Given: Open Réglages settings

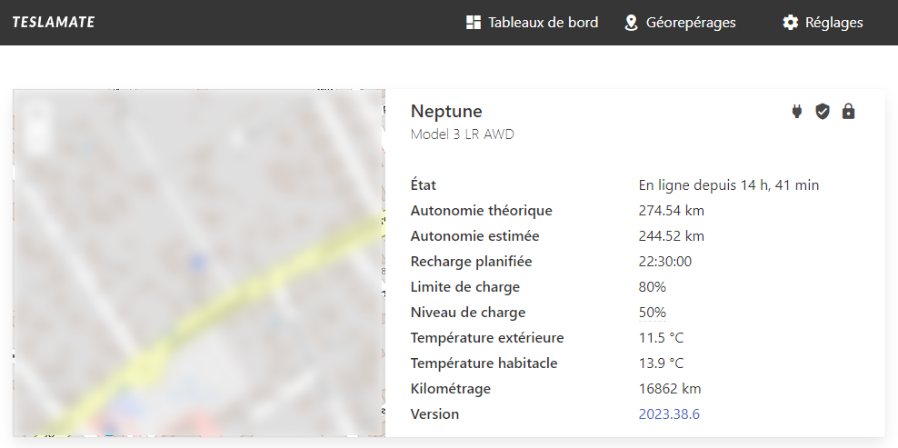Looking at the screenshot, I should coord(823,23).
